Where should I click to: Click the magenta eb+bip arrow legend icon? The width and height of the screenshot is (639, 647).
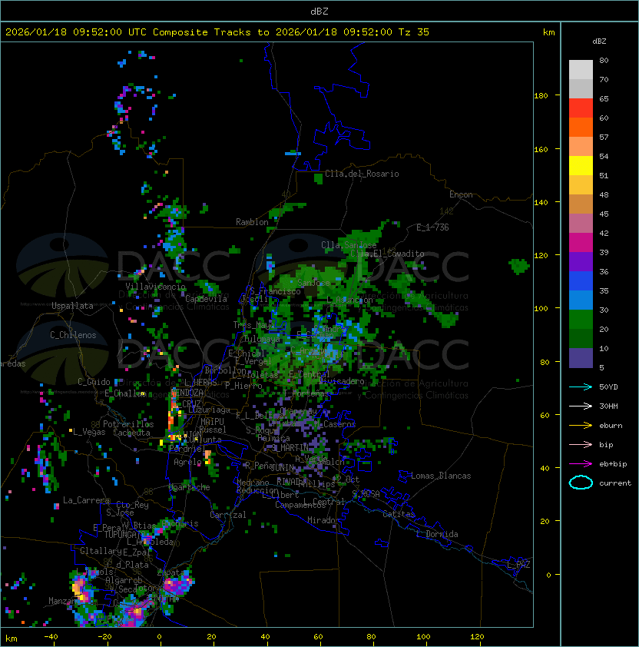581,464
